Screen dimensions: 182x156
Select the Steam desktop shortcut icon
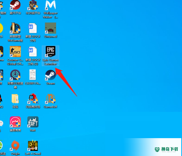click(x=51, y=75)
